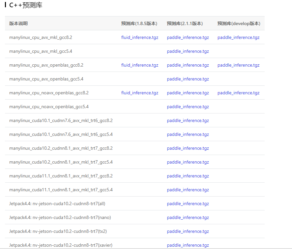Open fluid_inference.tgz for manylinux_cpu_avx_openblas_gcc8.2

(140, 65)
